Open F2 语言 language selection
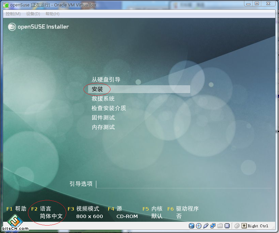This screenshot has height=233, width=279. tap(41, 209)
